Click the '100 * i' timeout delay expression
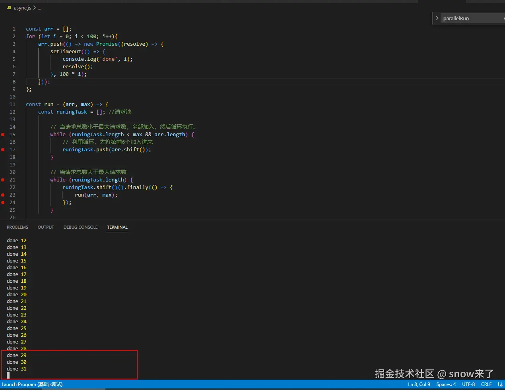The height and width of the screenshot is (390, 505). [70, 74]
